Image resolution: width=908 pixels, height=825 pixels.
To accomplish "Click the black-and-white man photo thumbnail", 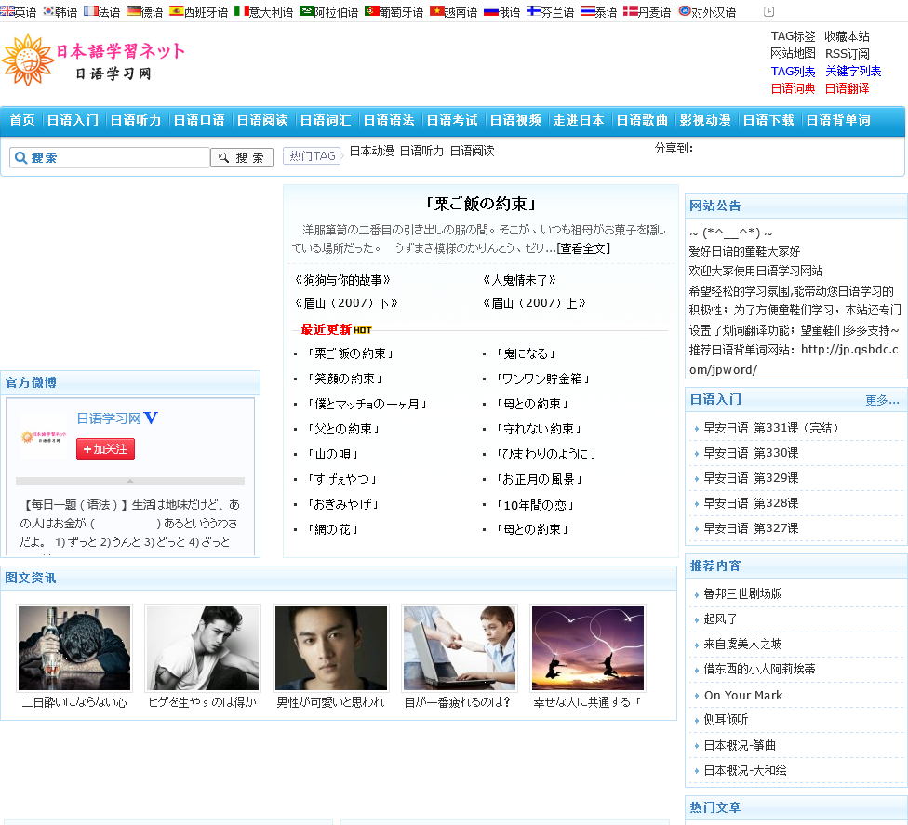I will (203, 648).
